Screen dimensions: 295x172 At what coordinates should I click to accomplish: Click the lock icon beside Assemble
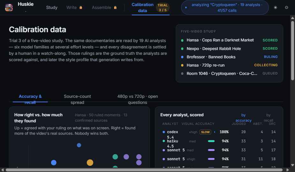pos(115,8)
